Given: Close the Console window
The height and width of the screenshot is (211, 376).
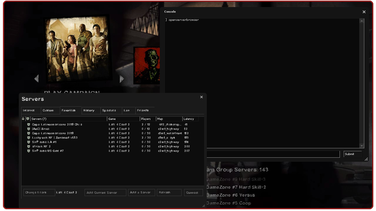Looking at the screenshot, I should tap(364, 12).
